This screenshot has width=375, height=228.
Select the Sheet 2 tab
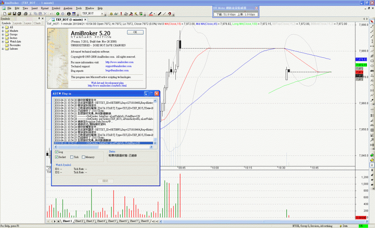coord(79,221)
